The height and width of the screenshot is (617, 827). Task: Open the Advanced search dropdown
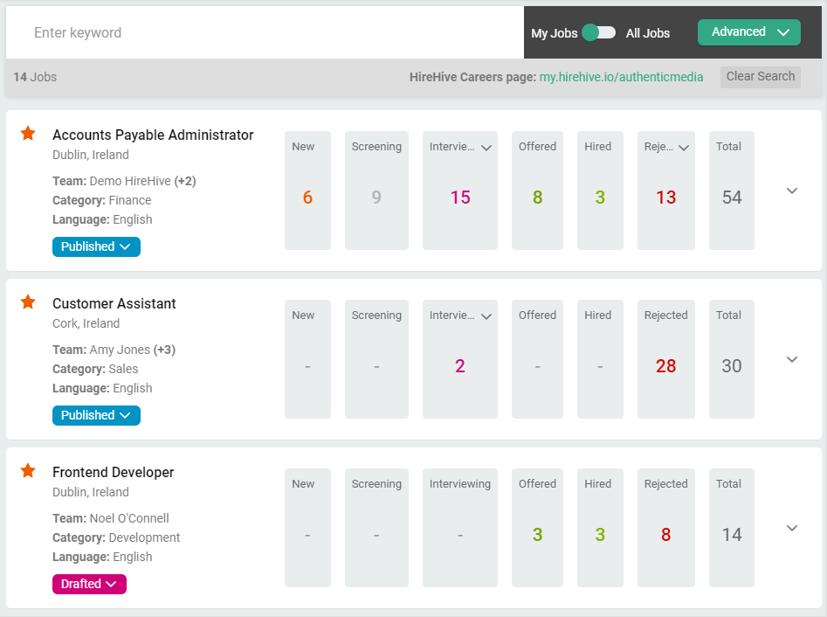748,32
